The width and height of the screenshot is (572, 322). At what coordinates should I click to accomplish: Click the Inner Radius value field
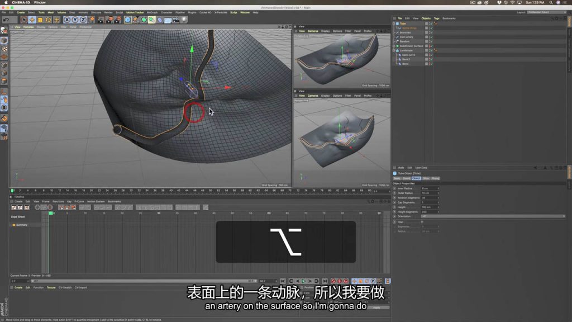430,188
